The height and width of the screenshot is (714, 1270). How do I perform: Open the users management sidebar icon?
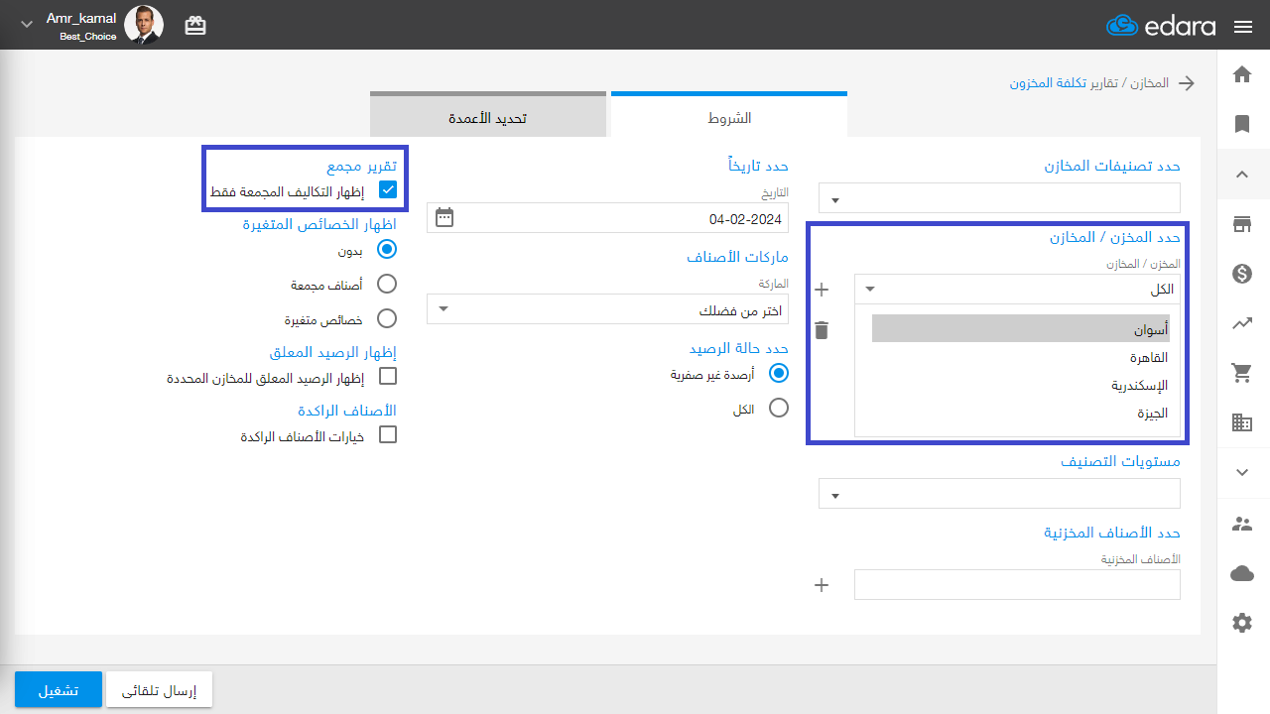pos(1242,524)
